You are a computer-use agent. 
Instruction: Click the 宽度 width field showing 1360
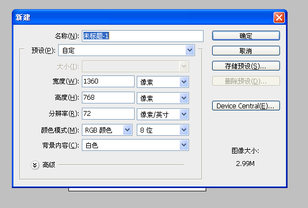click(108, 81)
